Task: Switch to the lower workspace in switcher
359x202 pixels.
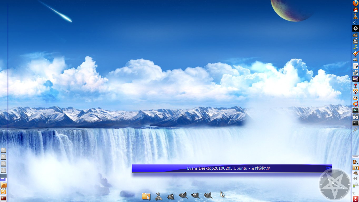Action: 3,180
